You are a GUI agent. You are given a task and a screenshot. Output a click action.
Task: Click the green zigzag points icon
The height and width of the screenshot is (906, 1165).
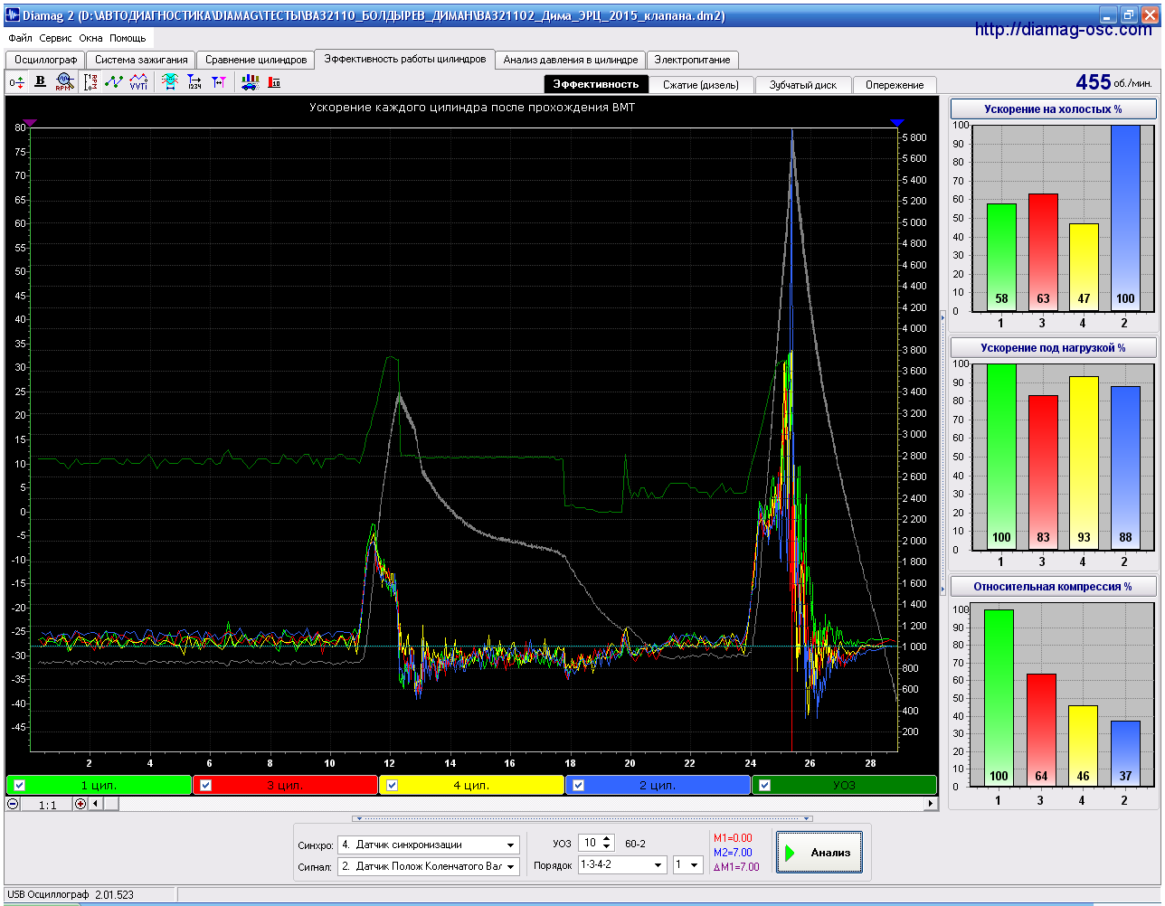114,82
